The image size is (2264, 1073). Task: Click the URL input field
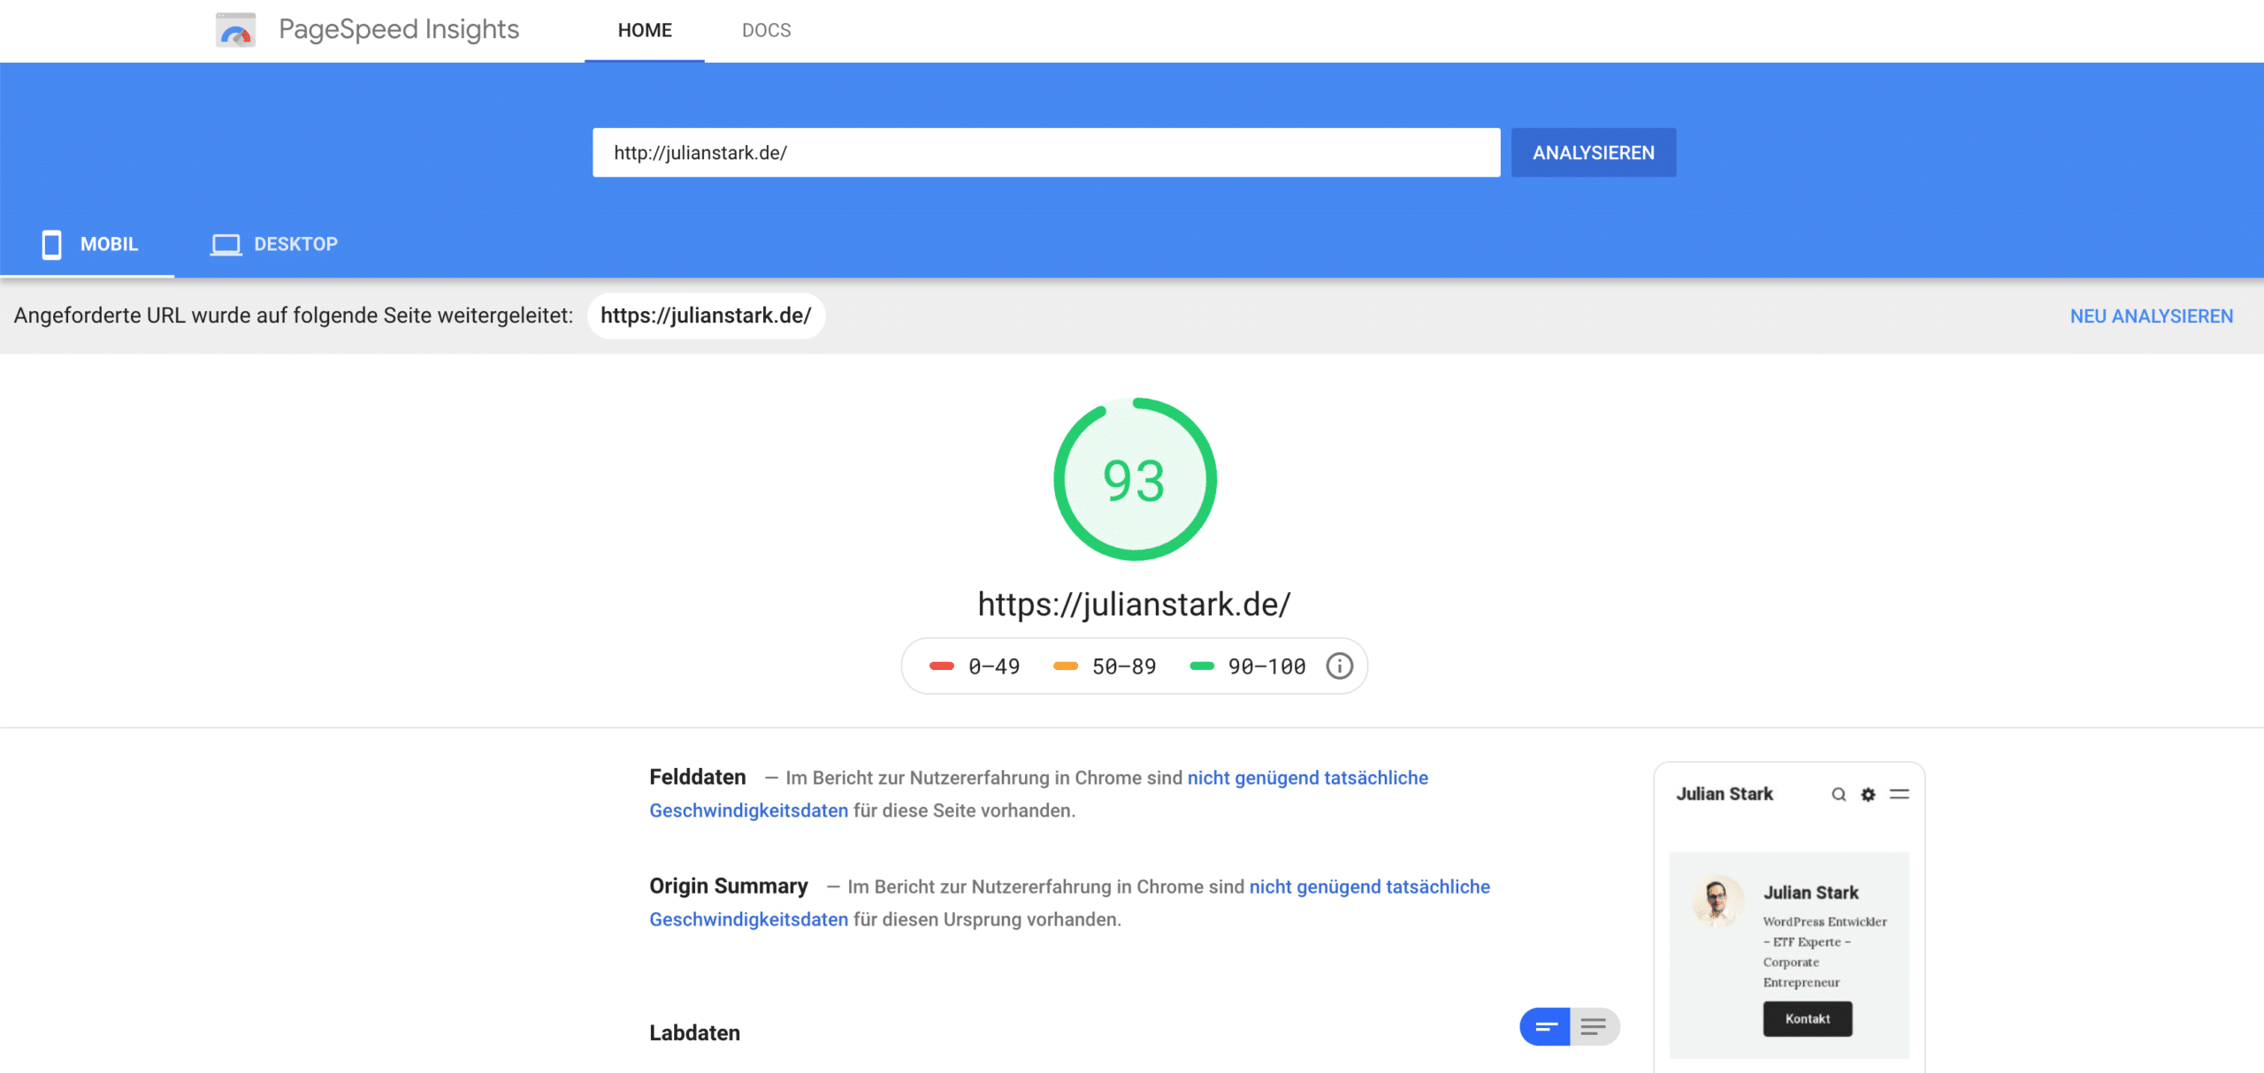(x=1045, y=152)
